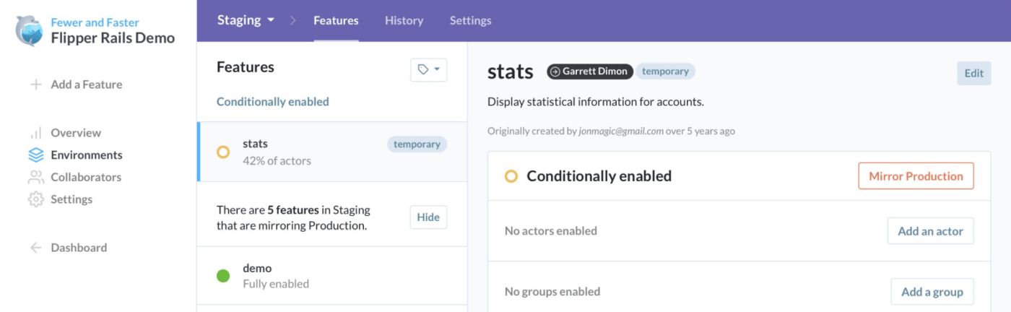This screenshot has height=312, width=1011.
Task: Click the Edit button for stats
Action: click(x=974, y=73)
